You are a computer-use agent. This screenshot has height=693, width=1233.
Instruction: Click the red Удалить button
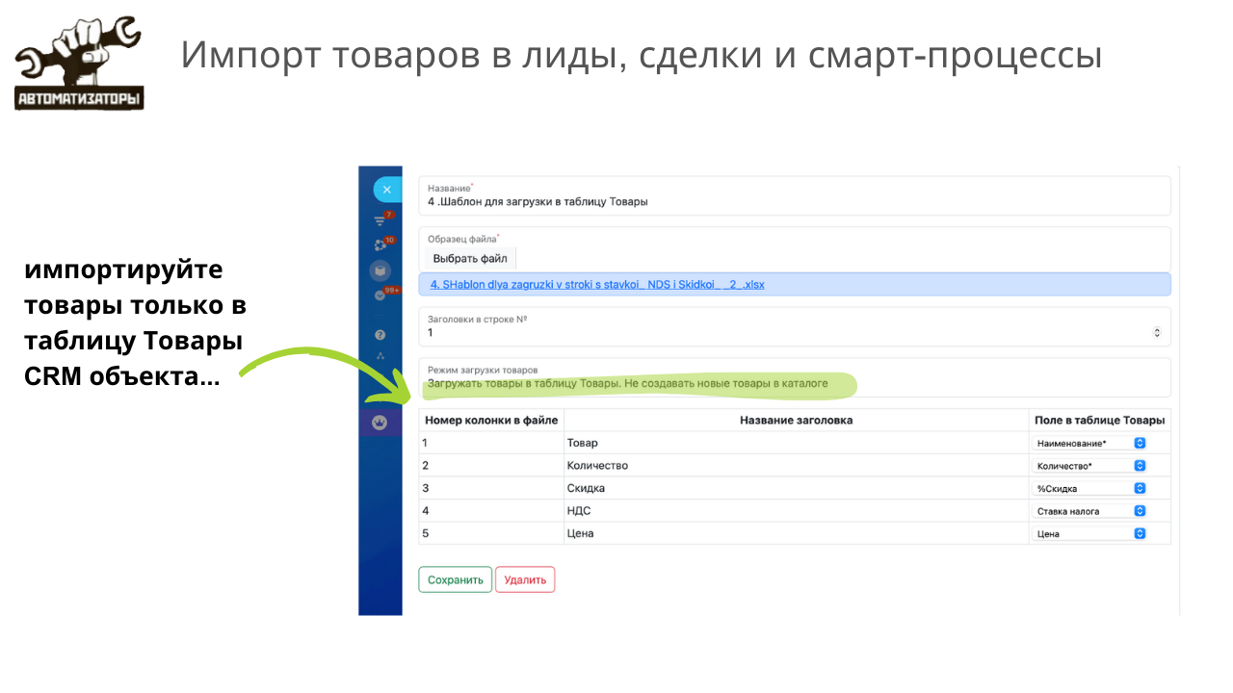click(525, 579)
